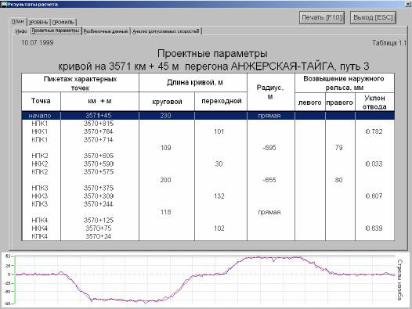Click the НКК4 point cell
The image size is (412, 309).
tap(40, 228)
